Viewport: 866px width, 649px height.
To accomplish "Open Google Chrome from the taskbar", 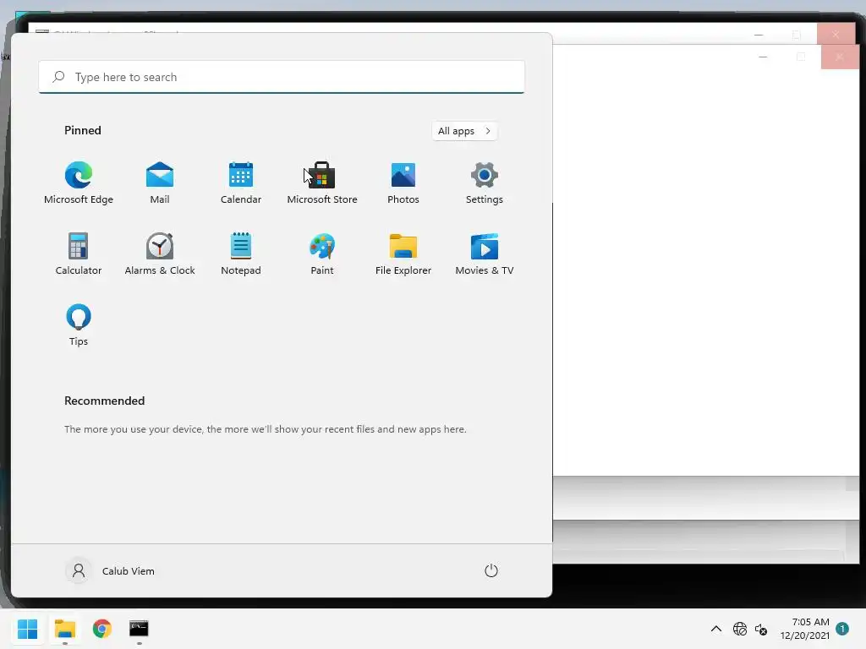I will click(x=101, y=629).
